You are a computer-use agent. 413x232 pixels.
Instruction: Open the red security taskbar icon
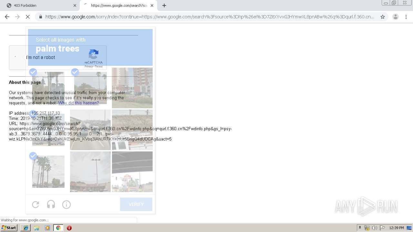tap(69, 228)
